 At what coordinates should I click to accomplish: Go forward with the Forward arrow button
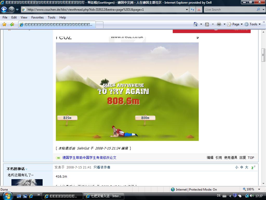[11, 10]
